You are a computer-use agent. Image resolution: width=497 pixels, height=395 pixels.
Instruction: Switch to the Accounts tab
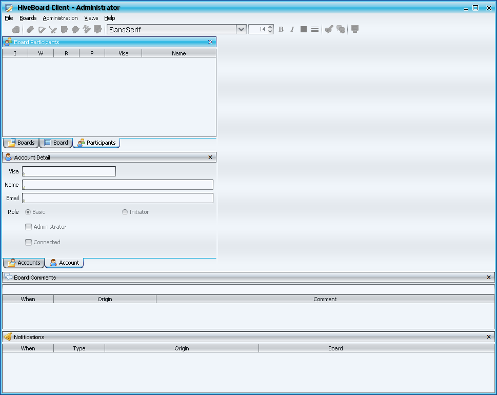pos(24,263)
